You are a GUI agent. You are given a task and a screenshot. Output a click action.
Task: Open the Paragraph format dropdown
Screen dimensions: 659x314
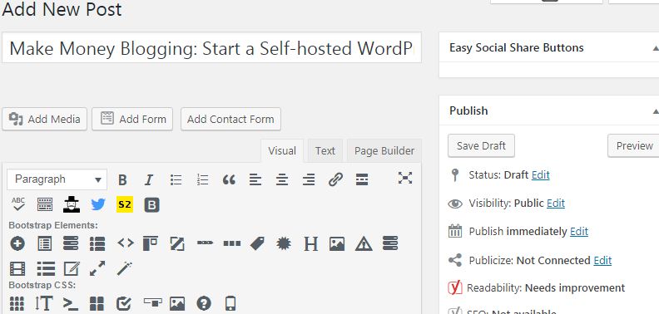click(x=57, y=179)
